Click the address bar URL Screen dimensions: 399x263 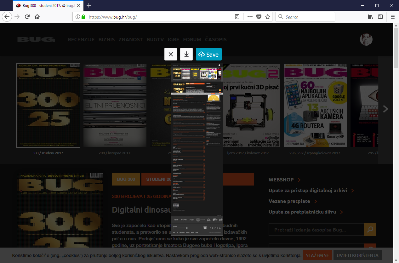coord(113,17)
